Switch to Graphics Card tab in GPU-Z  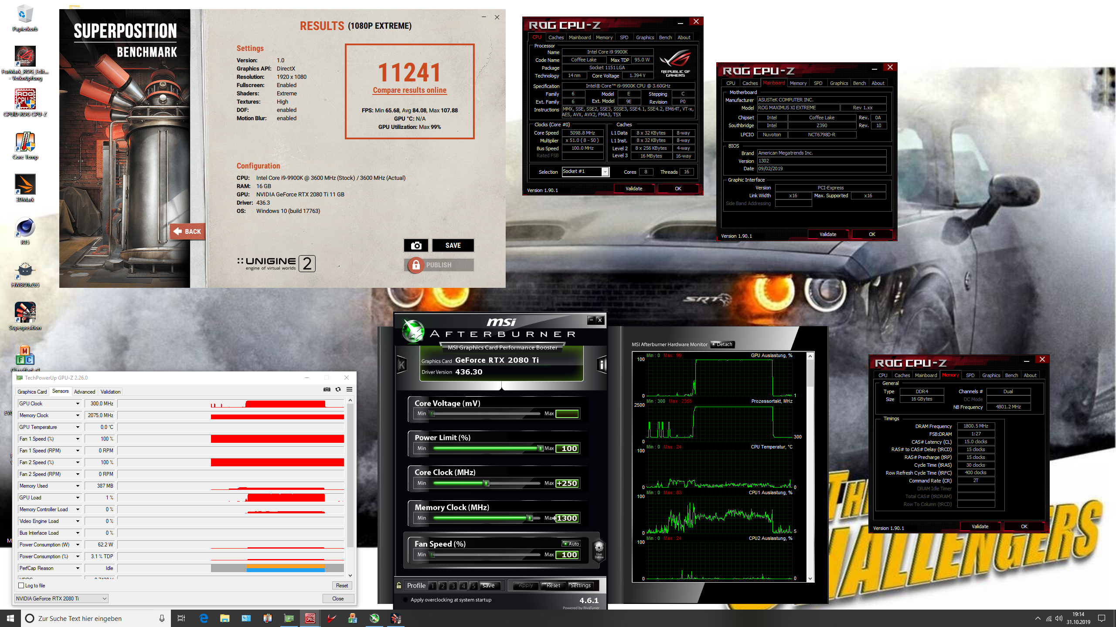(x=32, y=392)
